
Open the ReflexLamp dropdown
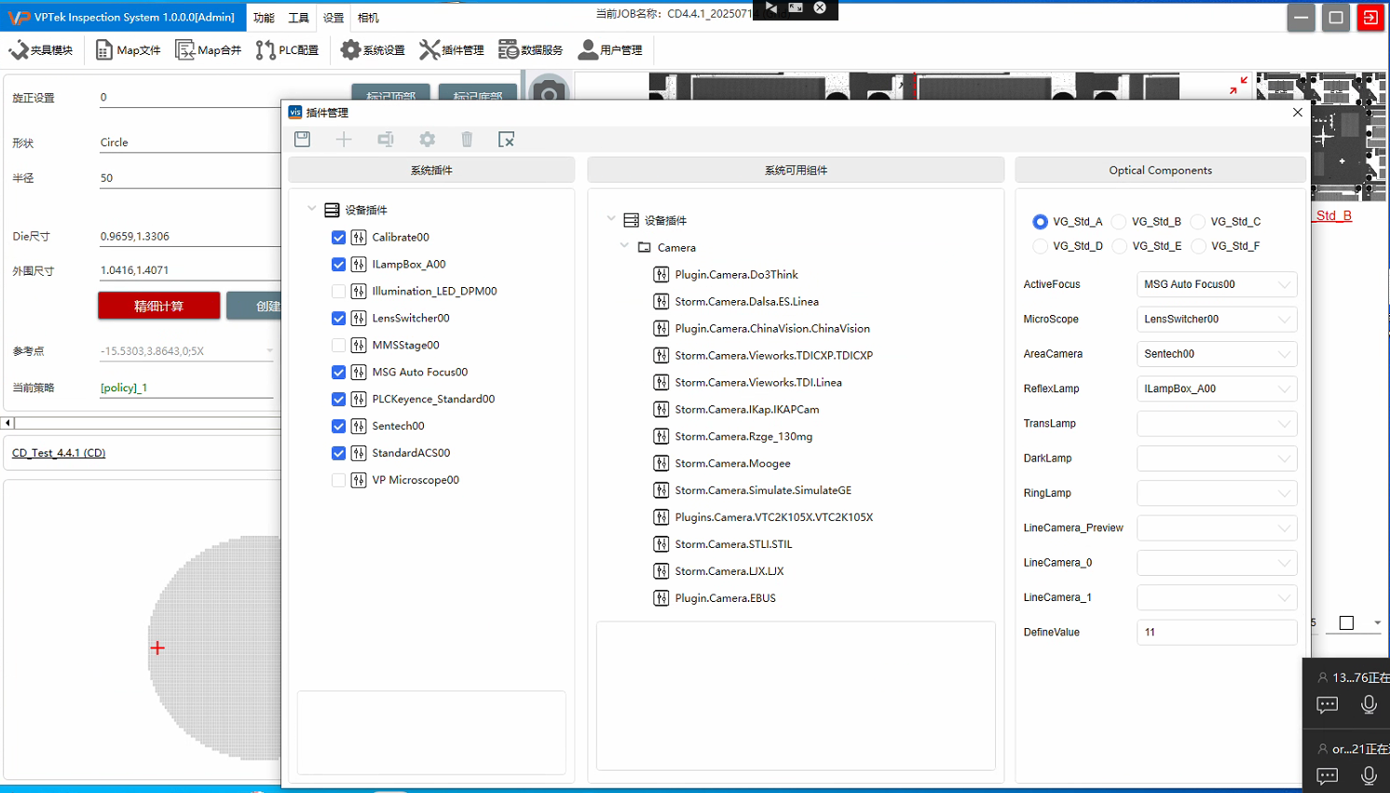[1216, 389]
